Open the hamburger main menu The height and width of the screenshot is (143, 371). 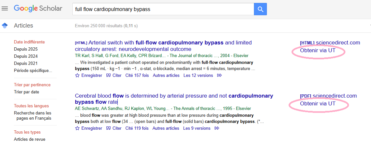(x=5, y=9)
